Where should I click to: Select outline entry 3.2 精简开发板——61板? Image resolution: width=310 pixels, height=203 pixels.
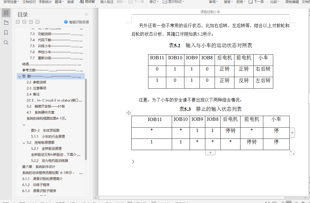tap(46, 106)
